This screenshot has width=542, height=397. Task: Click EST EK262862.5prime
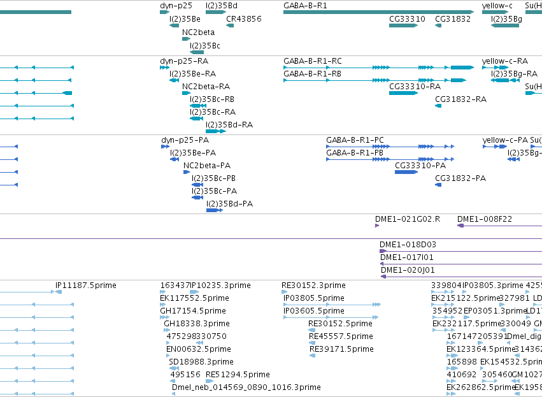481,387
